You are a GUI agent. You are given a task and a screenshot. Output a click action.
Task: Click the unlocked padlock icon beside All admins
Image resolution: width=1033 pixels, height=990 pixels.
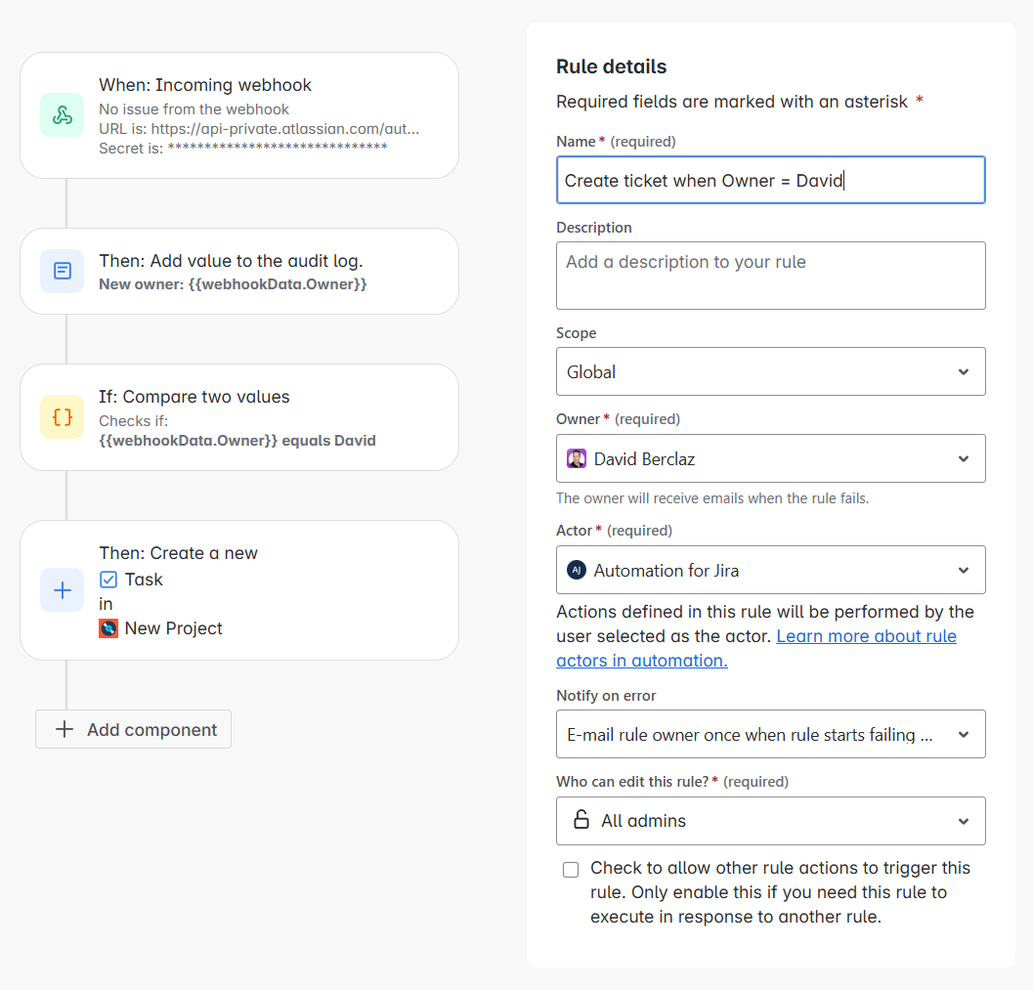(581, 820)
